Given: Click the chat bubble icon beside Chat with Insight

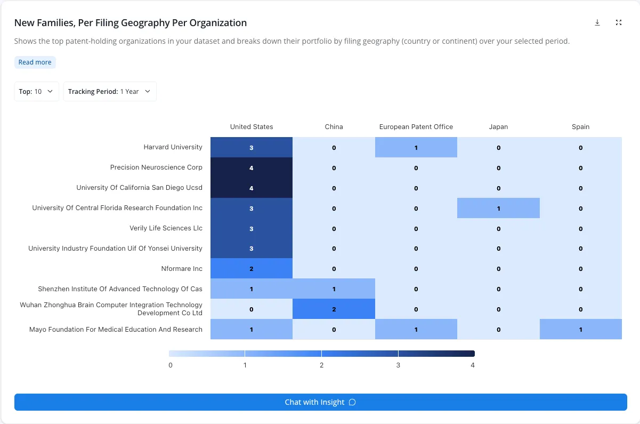Looking at the screenshot, I should pyautogui.click(x=352, y=402).
